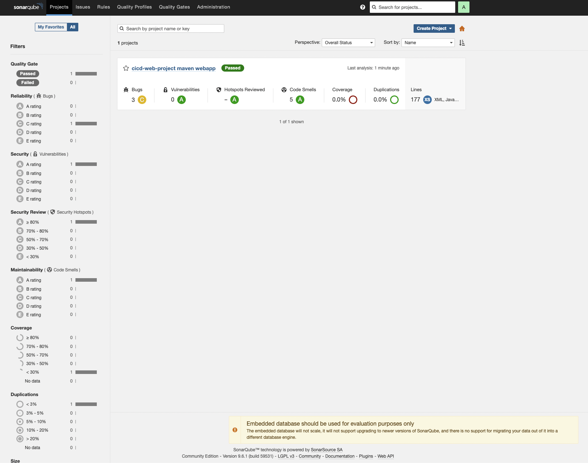Filter Coverage by less than 30%
The width and height of the screenshot is (588, 463).
[57, 372]
